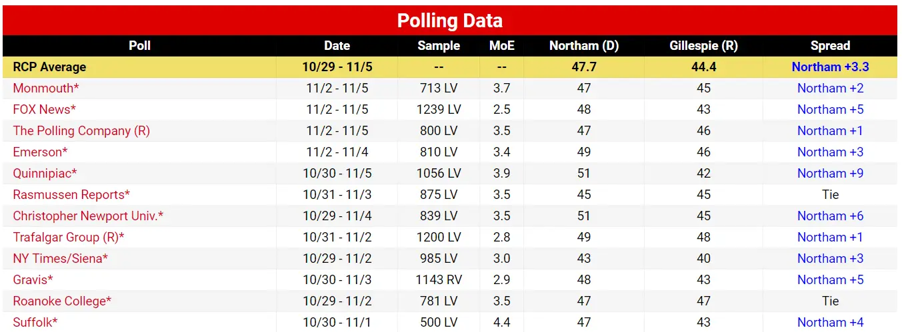The height and width of the screenshot is (332, 902).
Task: Click the Northam +9 spread link
Action: click(x=830, y=174)
